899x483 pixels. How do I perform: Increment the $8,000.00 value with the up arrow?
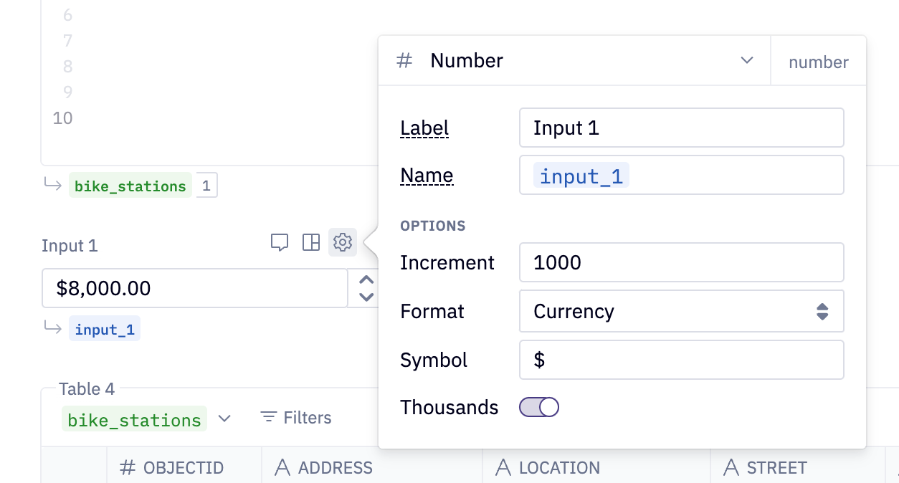click(366, 280)
